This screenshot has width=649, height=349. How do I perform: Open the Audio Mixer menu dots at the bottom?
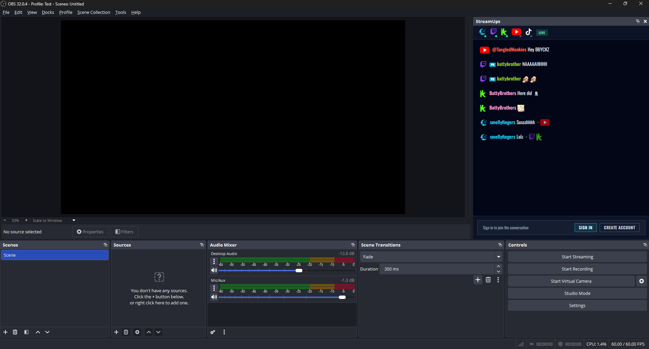tap(224, 332)
